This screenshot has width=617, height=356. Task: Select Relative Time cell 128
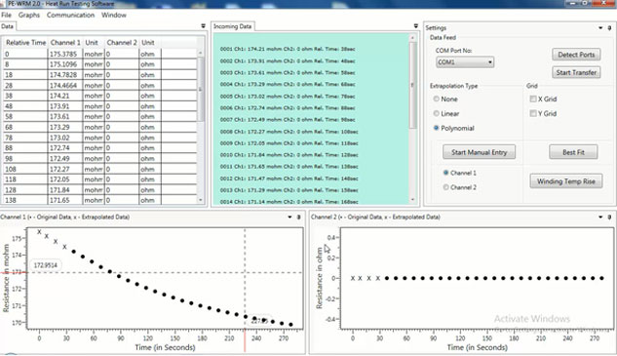(x=25, y=190)
